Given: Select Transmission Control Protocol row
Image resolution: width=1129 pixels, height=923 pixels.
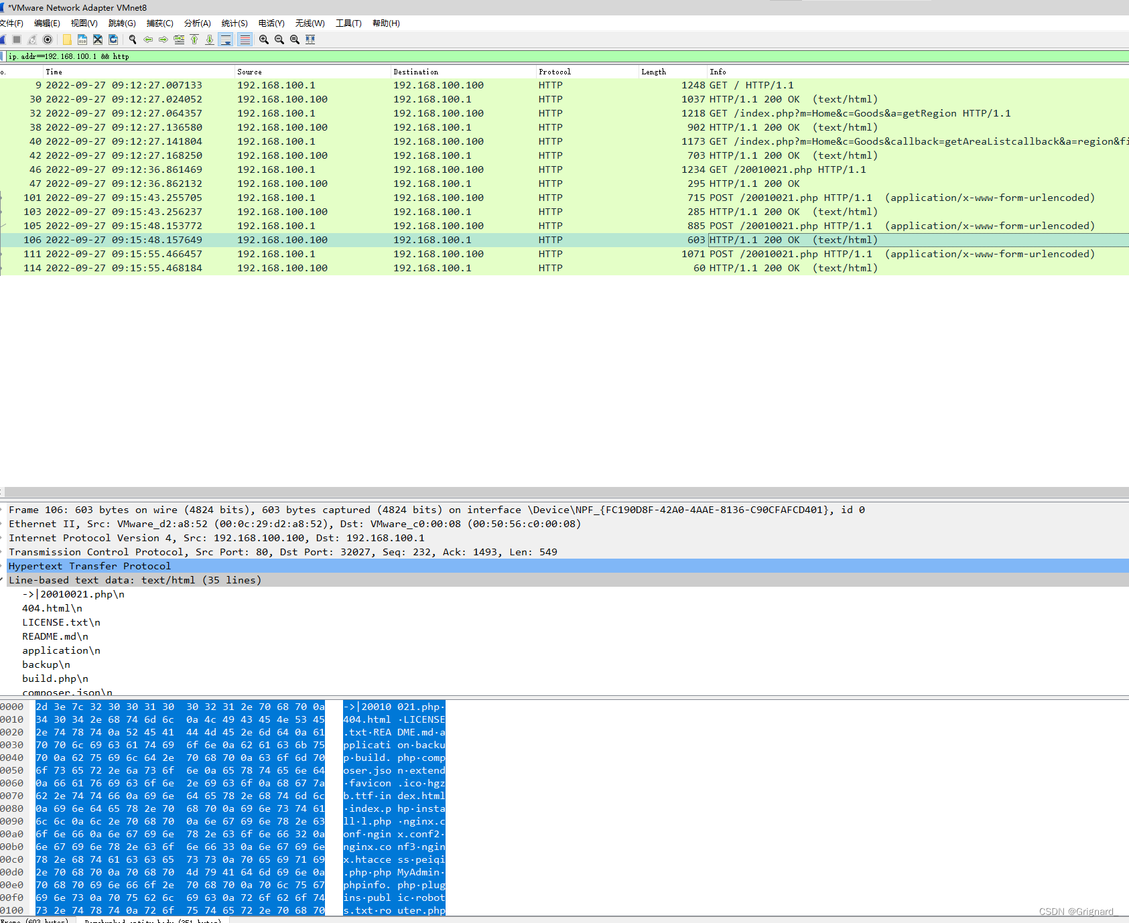Looking at the screenshot, I should point(564,552).
